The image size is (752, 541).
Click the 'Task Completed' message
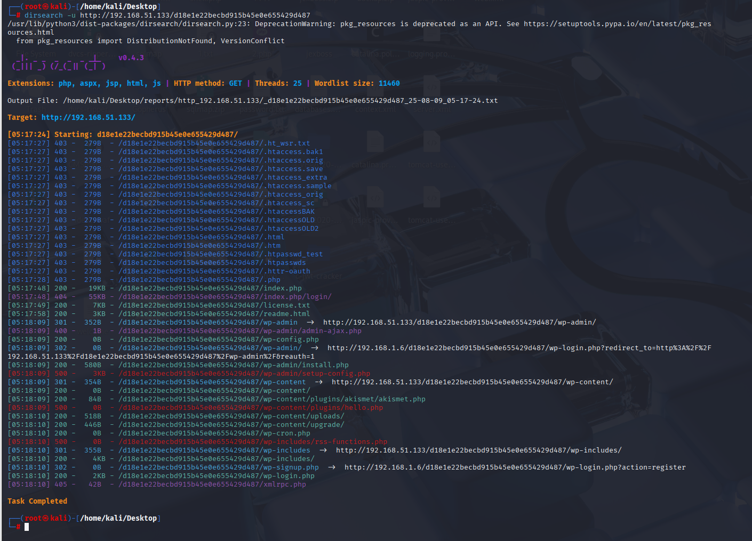tap(37, 501)
